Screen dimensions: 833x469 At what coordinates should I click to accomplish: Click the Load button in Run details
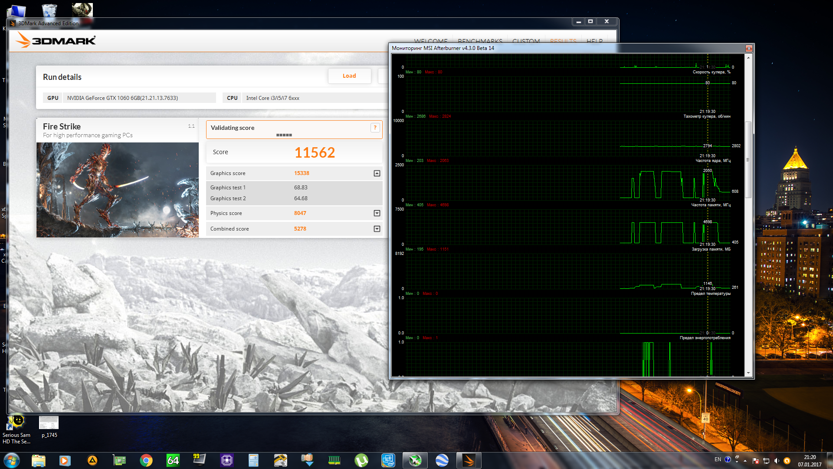point(349,76)
